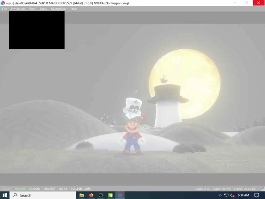Viewport: 265px width, 199px height.
Task: Click the VOLUME: 100% status button
Action: (x=81, y=189)
